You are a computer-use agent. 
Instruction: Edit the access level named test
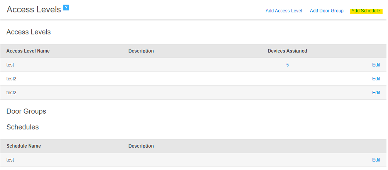click(x=376, y=65)
